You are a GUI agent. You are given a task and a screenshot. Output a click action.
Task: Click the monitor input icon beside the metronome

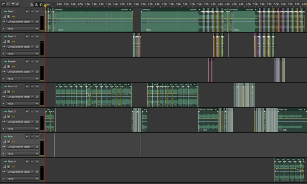36,4
